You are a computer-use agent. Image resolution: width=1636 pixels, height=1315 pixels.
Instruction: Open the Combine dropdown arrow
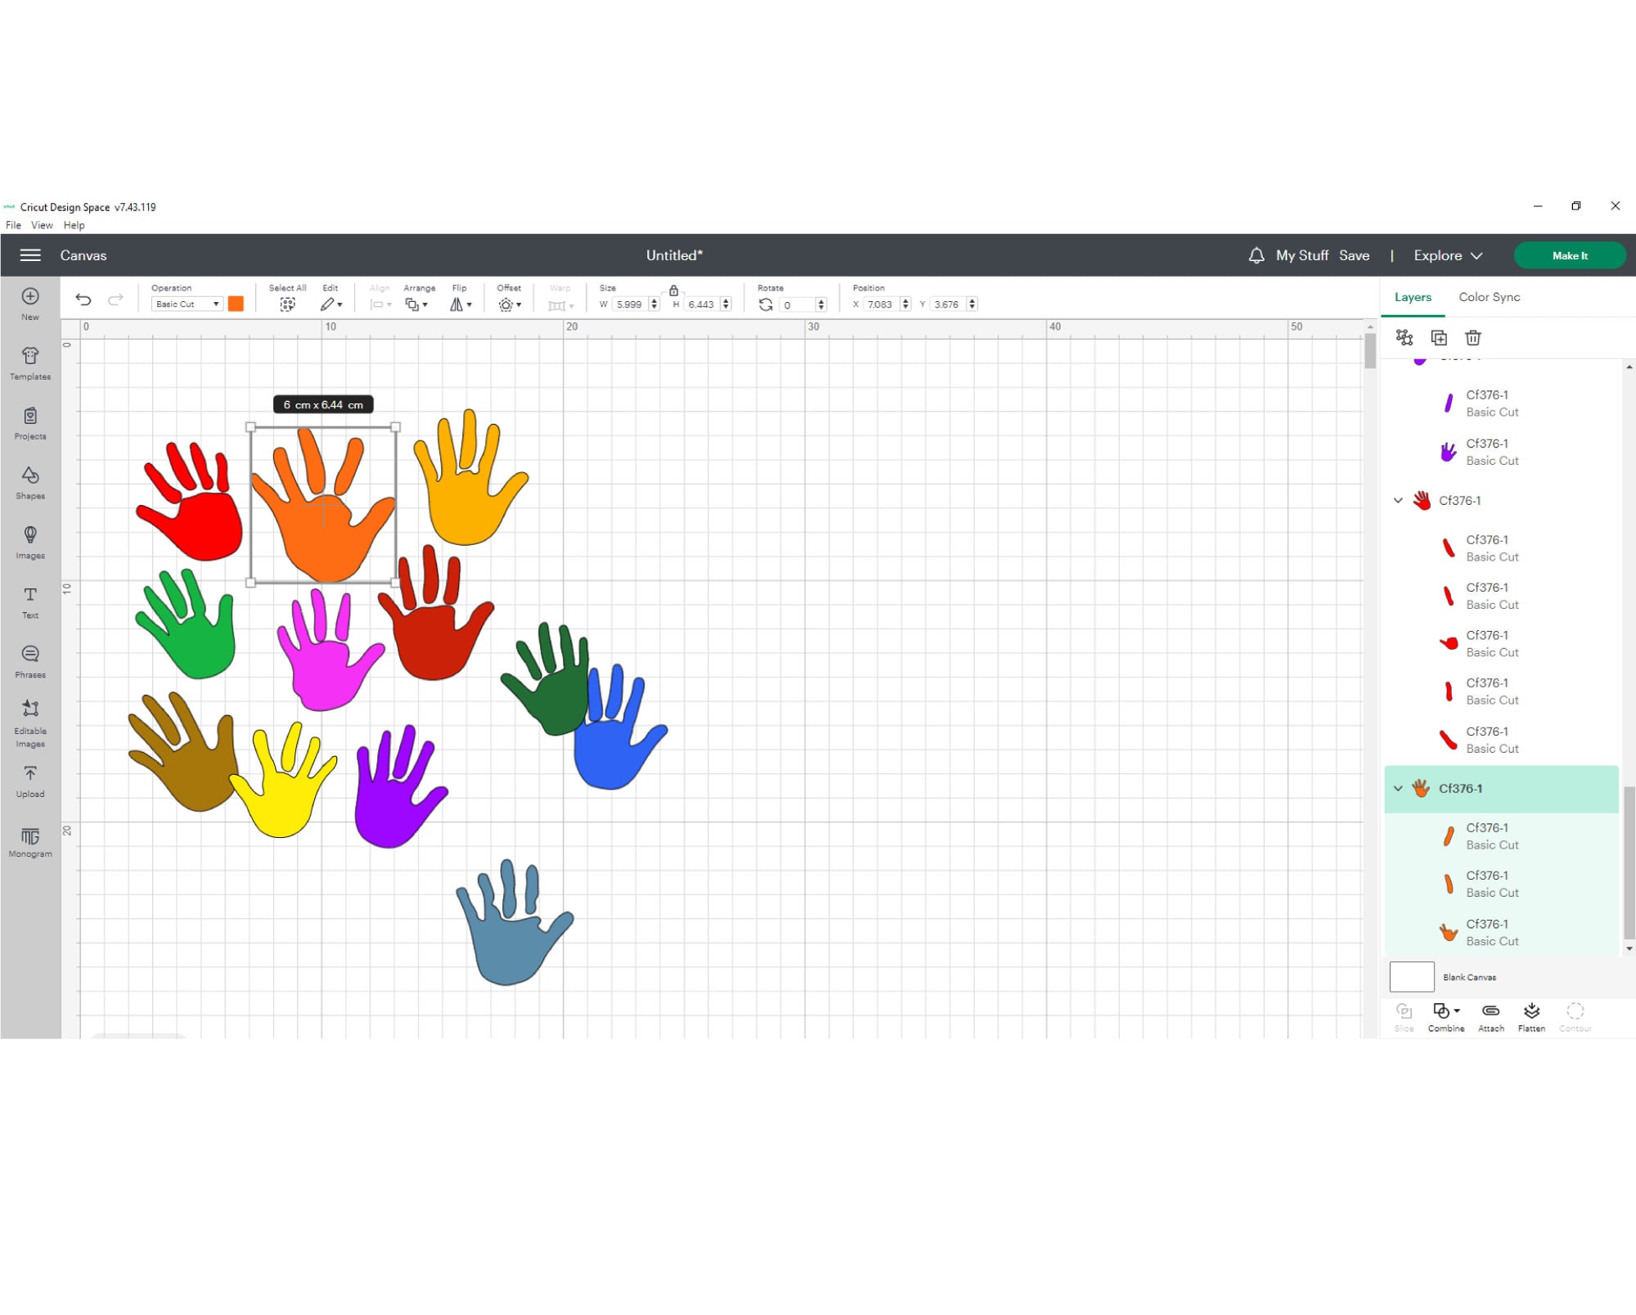point(1457,1011)
